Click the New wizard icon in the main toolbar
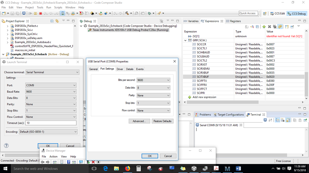The height and width of the screenshot is (173, 309). [x=4, y=13]
